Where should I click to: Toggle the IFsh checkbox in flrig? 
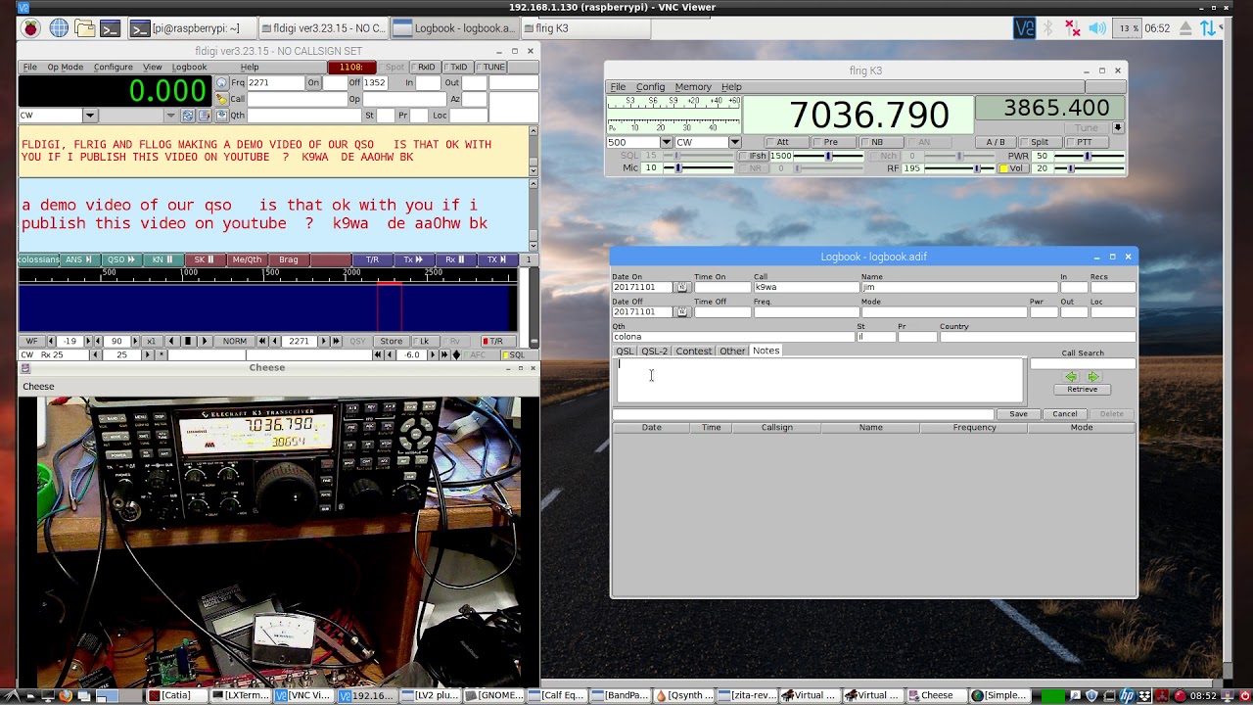coord(754,156)
